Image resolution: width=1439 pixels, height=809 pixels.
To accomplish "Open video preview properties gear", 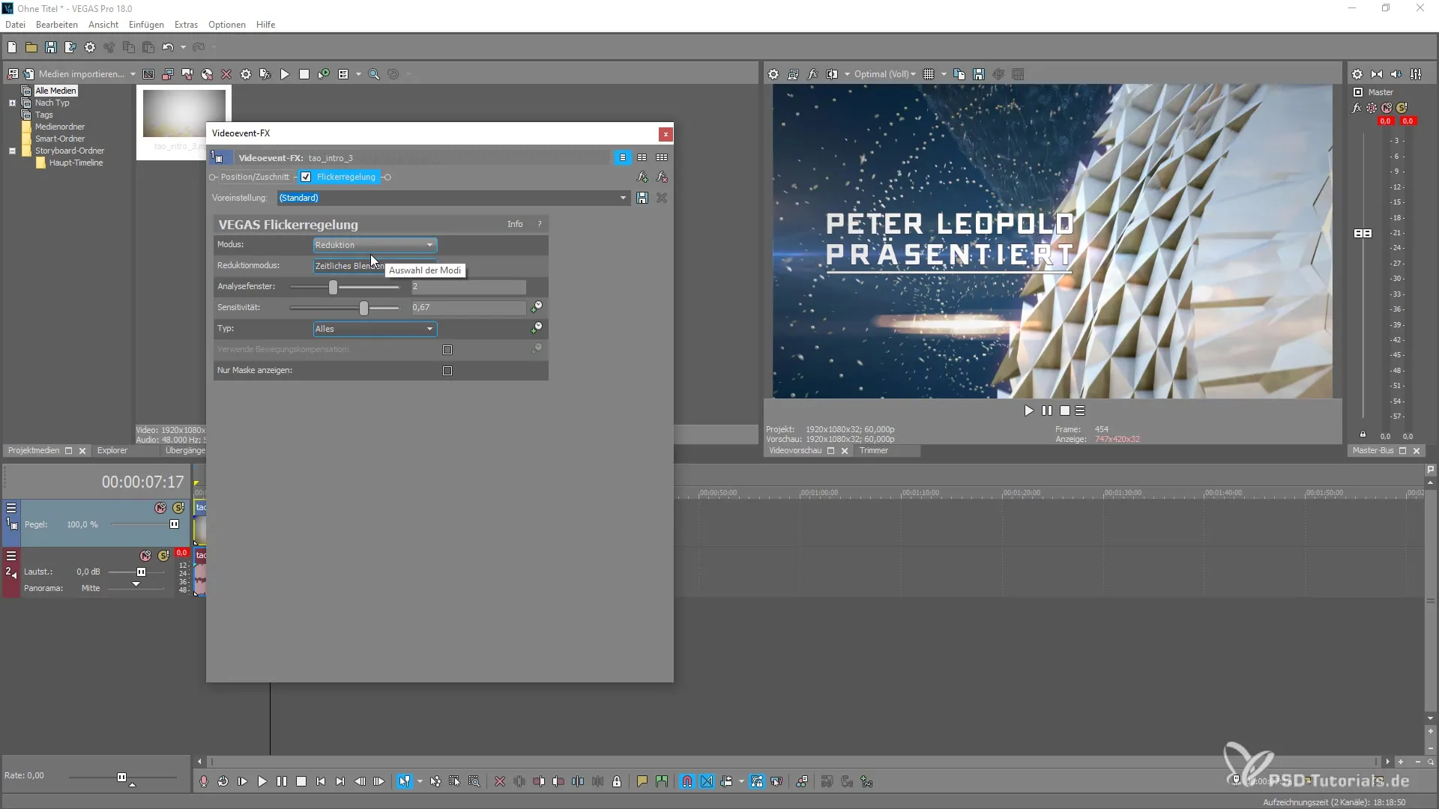I will click(773, 74).
